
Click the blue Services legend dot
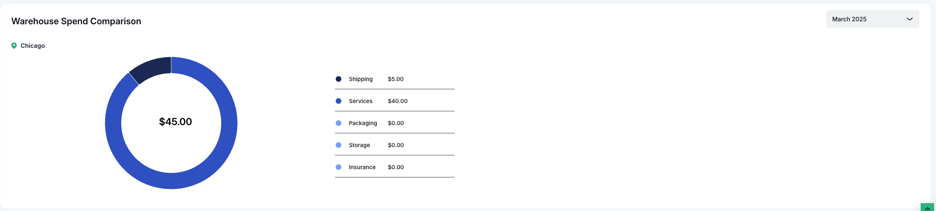[338, 101]
